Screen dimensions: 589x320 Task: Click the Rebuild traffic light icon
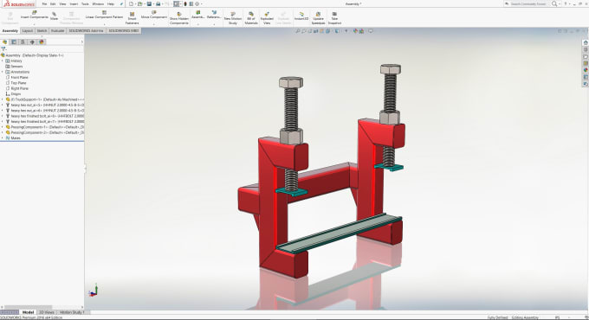click(185, 3)
